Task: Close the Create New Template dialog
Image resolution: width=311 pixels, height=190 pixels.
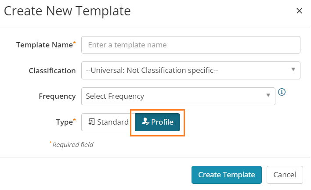Action: click(299, 11)
